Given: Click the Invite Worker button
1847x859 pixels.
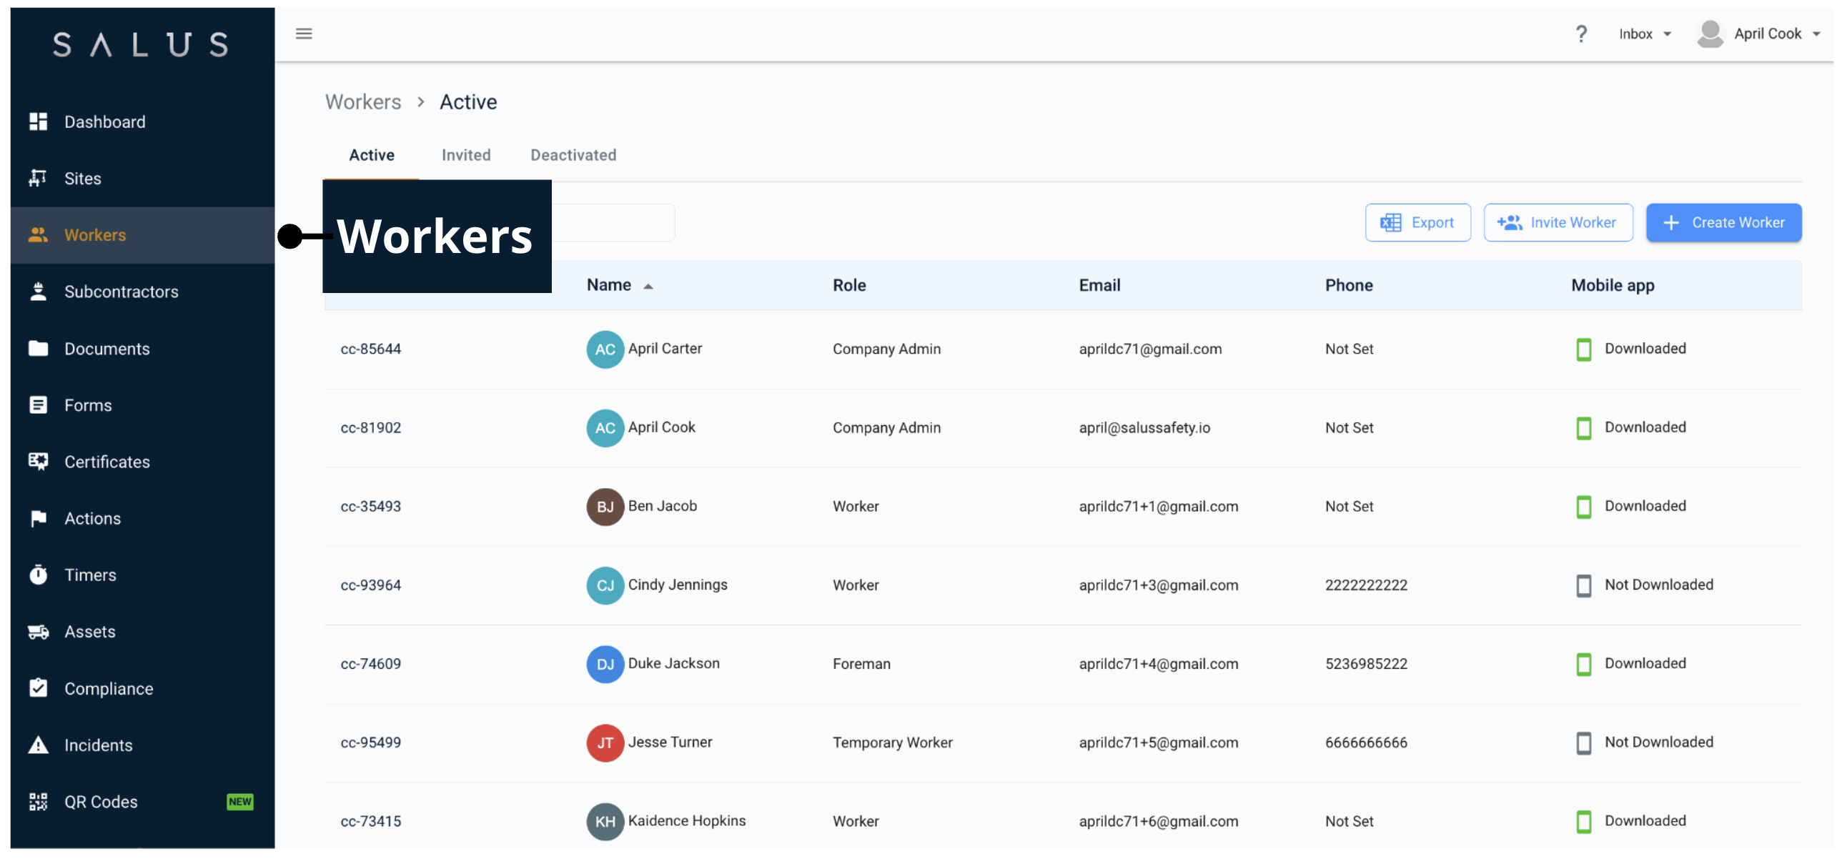Looking at the screenshot, I should click(1558, 222).
